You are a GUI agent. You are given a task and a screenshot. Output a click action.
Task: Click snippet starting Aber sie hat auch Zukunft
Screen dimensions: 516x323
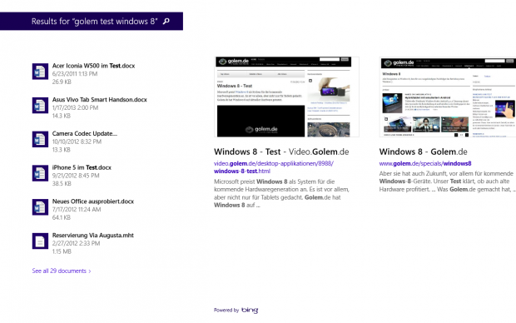[447, 181]
